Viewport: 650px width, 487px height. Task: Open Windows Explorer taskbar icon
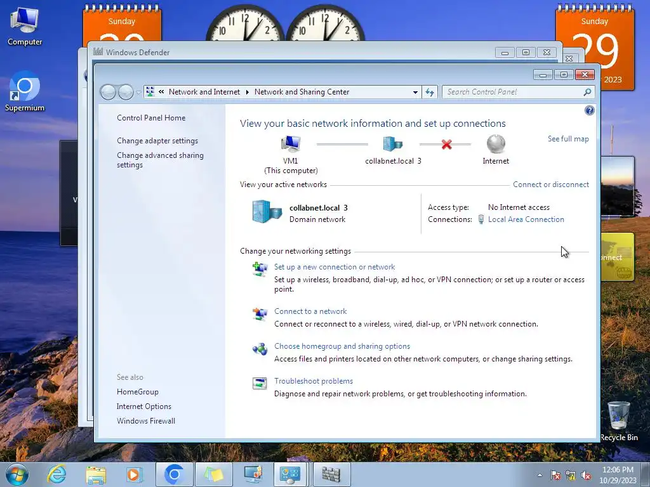coord(95,474)
